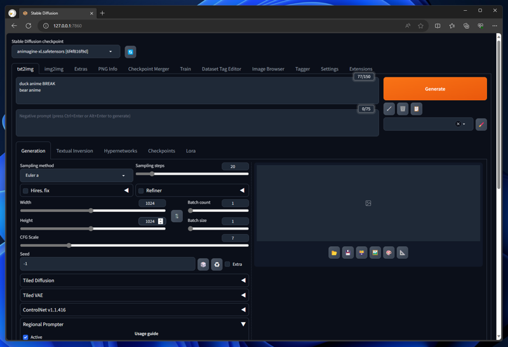Open the edit styles paintbrush icon
This screenshot has width=508, height=347.
pos(481,124)
